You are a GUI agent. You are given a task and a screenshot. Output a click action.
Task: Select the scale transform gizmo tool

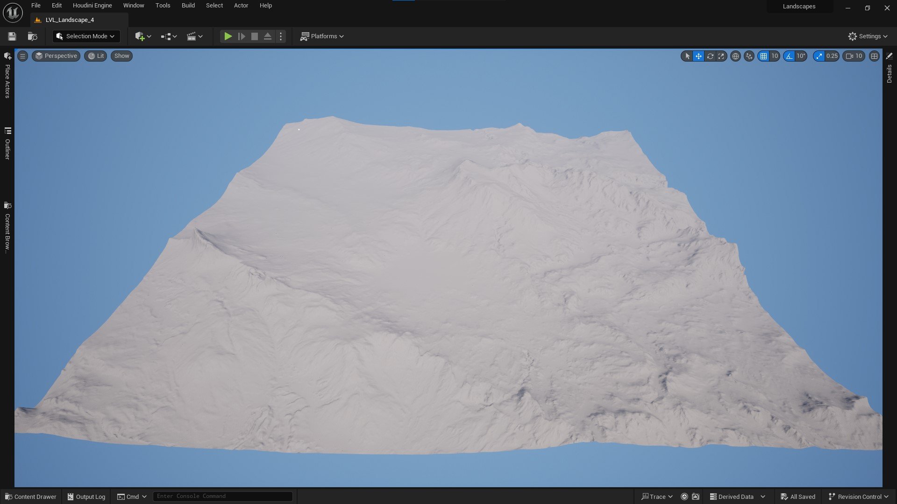pyautogui.click(x=721, y=56)
